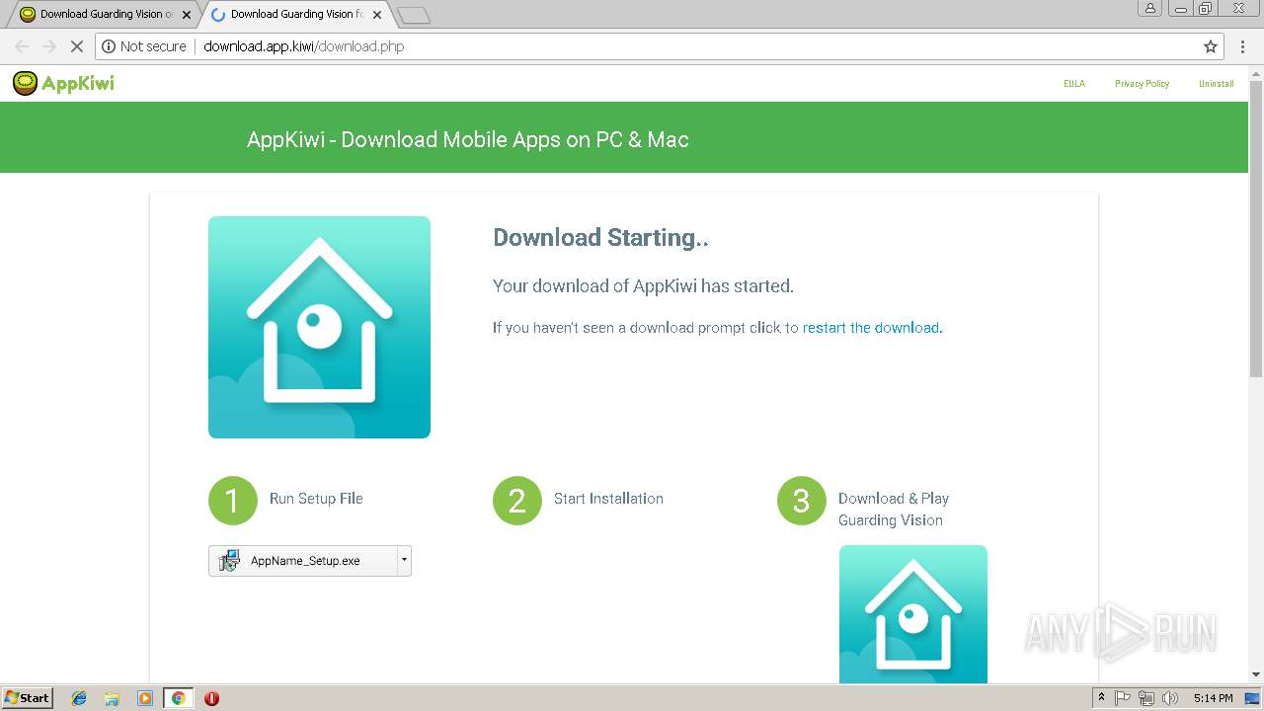Click scrollbar up arrow
Image resolution: width=1264 pixels, height=711 pixels.
click(x=1256, y=73)
